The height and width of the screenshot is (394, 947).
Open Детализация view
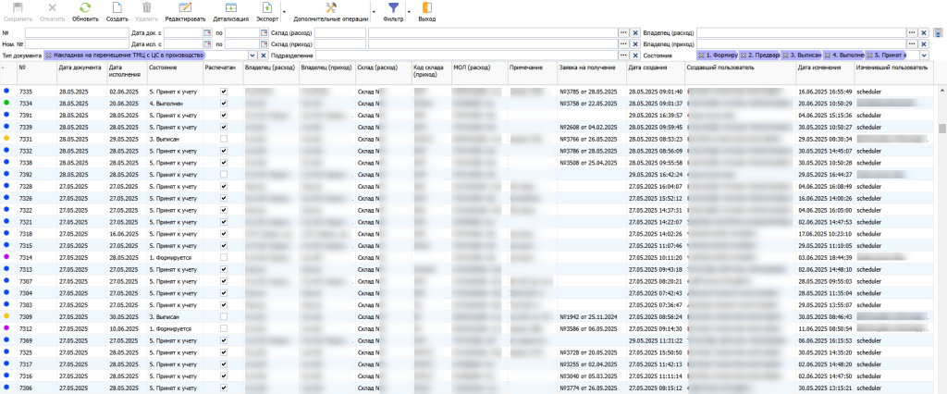pyautogui.click(x=230, y=12)
